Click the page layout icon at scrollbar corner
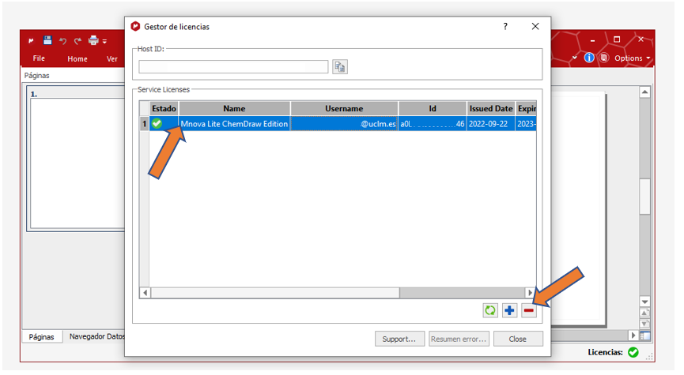Screen dimensions: 684x375 (x=644, y=336)
